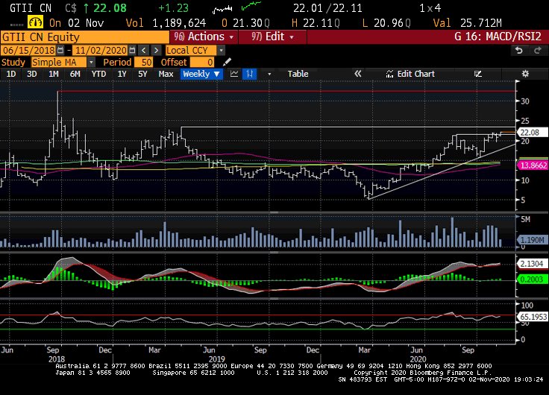
Task: Click the high price H 22.11
Action: [x=316, y=23]
